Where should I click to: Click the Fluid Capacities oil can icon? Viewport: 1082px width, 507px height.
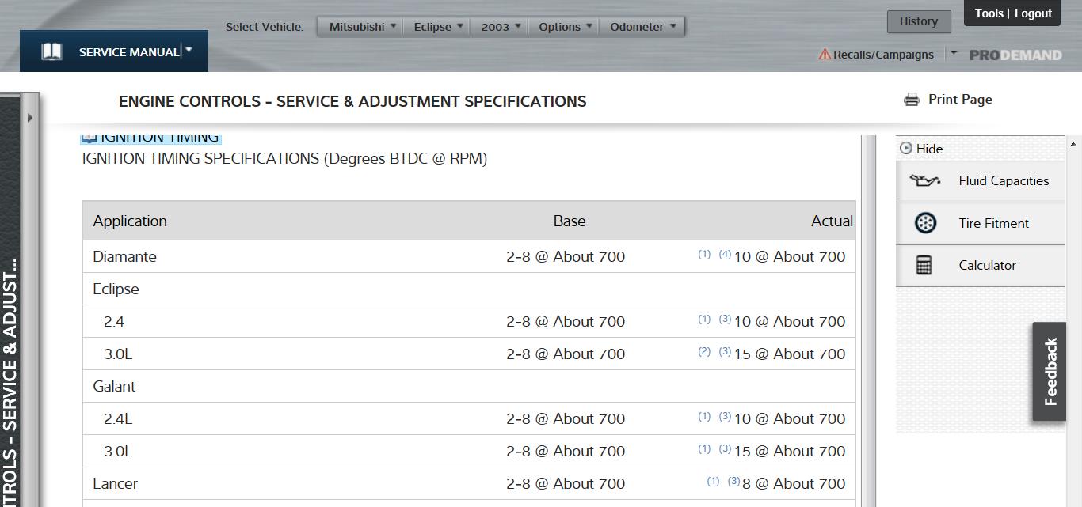coord(924,180)
